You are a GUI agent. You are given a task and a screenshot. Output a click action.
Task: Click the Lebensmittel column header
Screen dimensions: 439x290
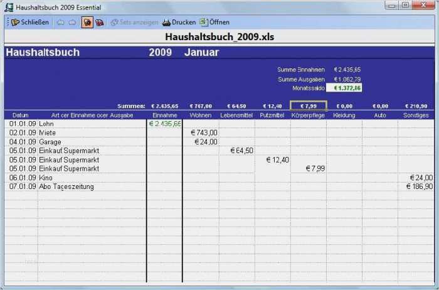click(236, 115)
